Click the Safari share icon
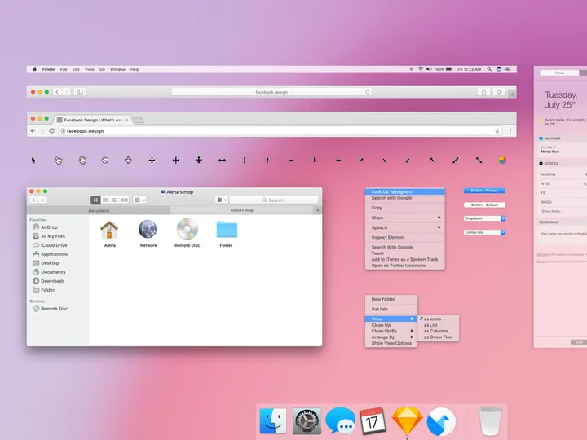Screen dimensions: 587x440 [484, 92]
